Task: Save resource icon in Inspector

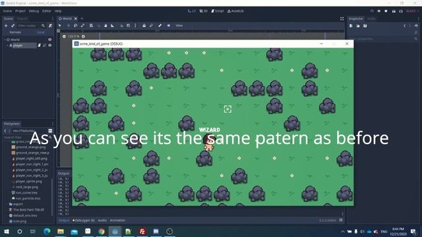Action: click(x=365, y=26)
